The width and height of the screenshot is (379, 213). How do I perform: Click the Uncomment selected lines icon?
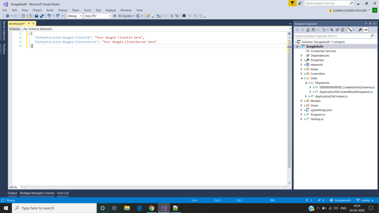[177, 16]
